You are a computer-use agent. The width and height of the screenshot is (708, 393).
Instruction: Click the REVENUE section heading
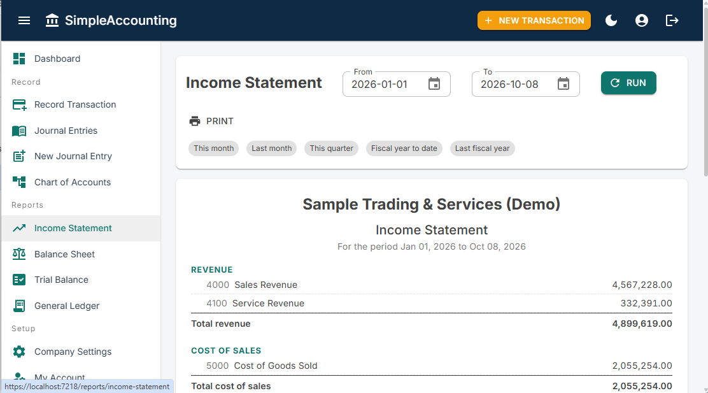click(x=212, y=269)
